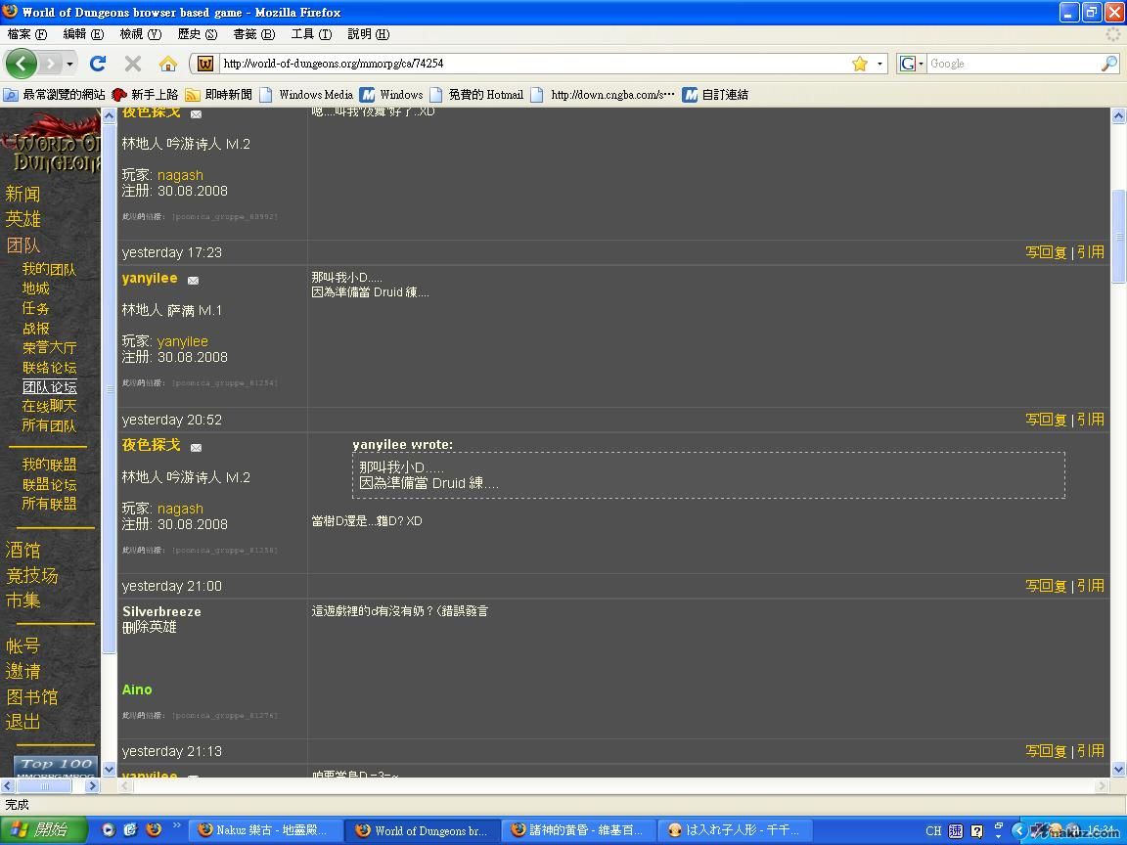Click the reload page icon
Screen dimensions: 1127x845
[98, 64]
